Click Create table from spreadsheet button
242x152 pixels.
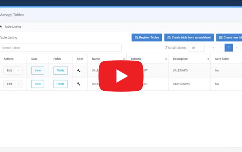[x=189, y=37]
